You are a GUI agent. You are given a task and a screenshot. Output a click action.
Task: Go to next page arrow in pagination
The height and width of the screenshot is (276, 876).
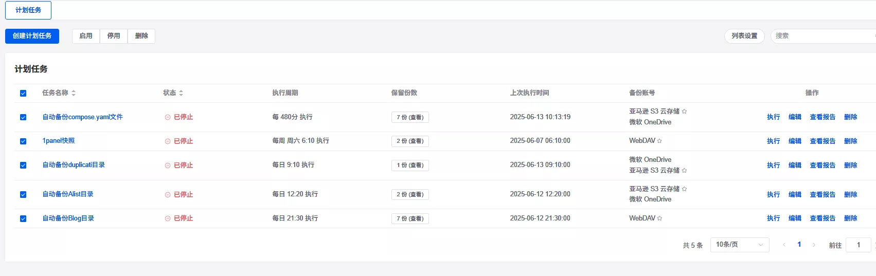point(814,245)
